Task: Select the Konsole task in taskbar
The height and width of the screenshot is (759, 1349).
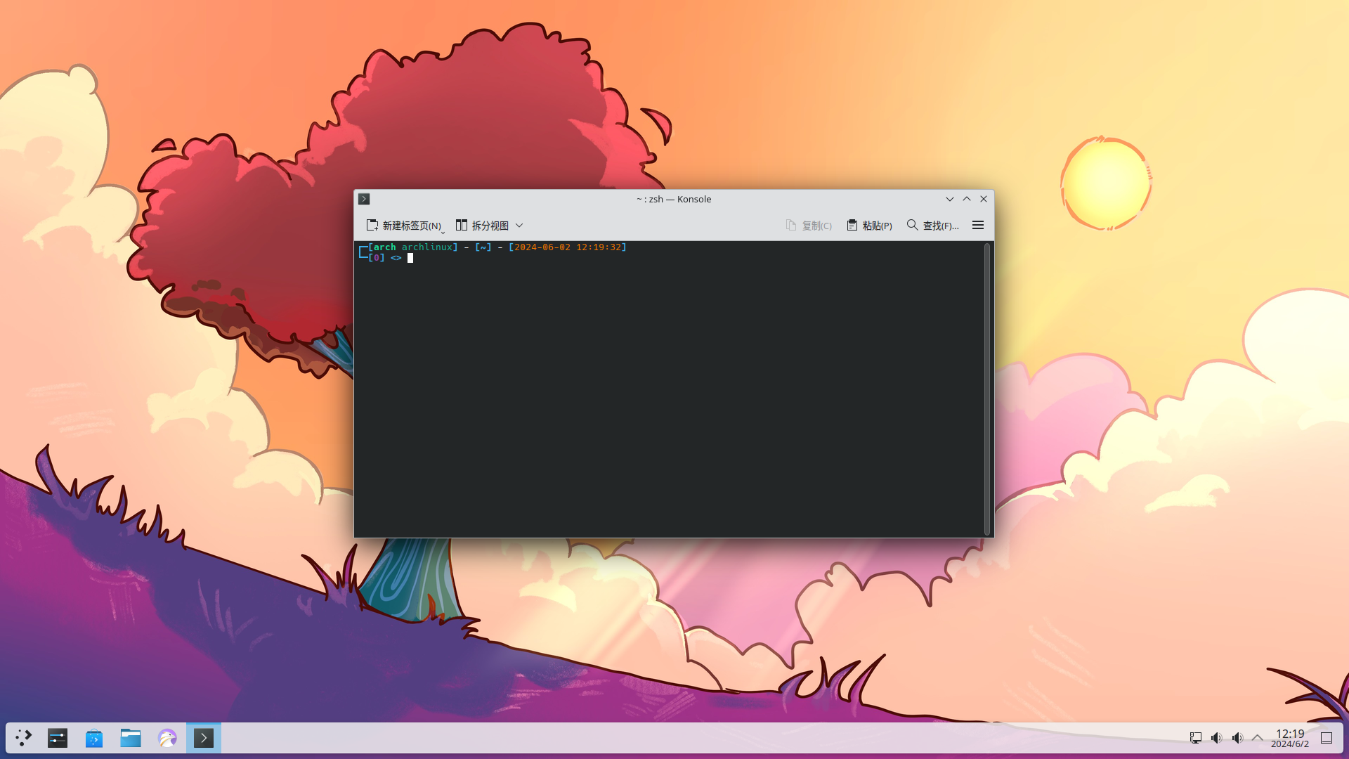Action: point(204,738)
